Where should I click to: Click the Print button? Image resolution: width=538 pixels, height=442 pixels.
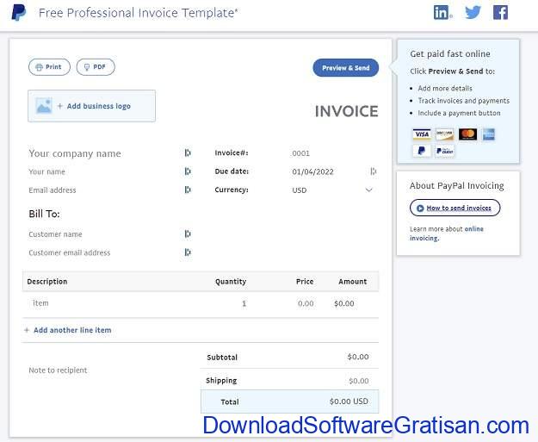tap(49, 67)
